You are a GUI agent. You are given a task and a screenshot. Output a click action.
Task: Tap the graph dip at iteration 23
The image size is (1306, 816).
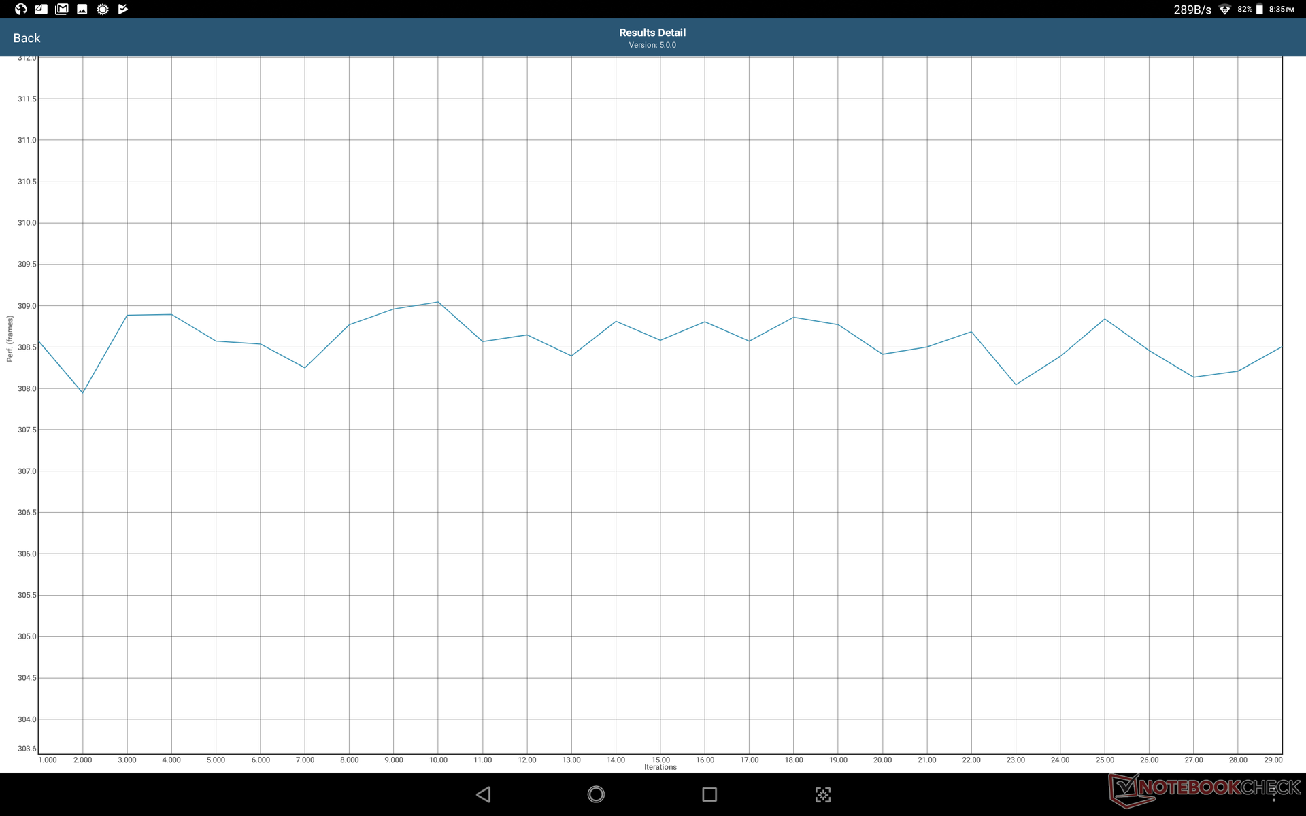[x=1016, y=385]
